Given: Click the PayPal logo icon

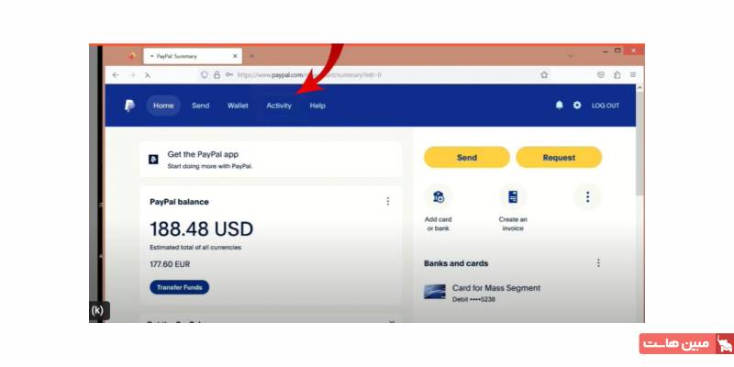Looking at the screenshot, I should [x=129, y=106].
